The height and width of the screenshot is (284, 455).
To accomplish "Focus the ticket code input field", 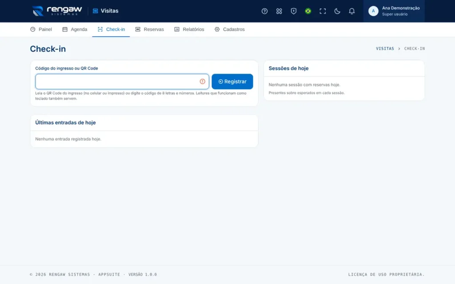I will 122,82.
